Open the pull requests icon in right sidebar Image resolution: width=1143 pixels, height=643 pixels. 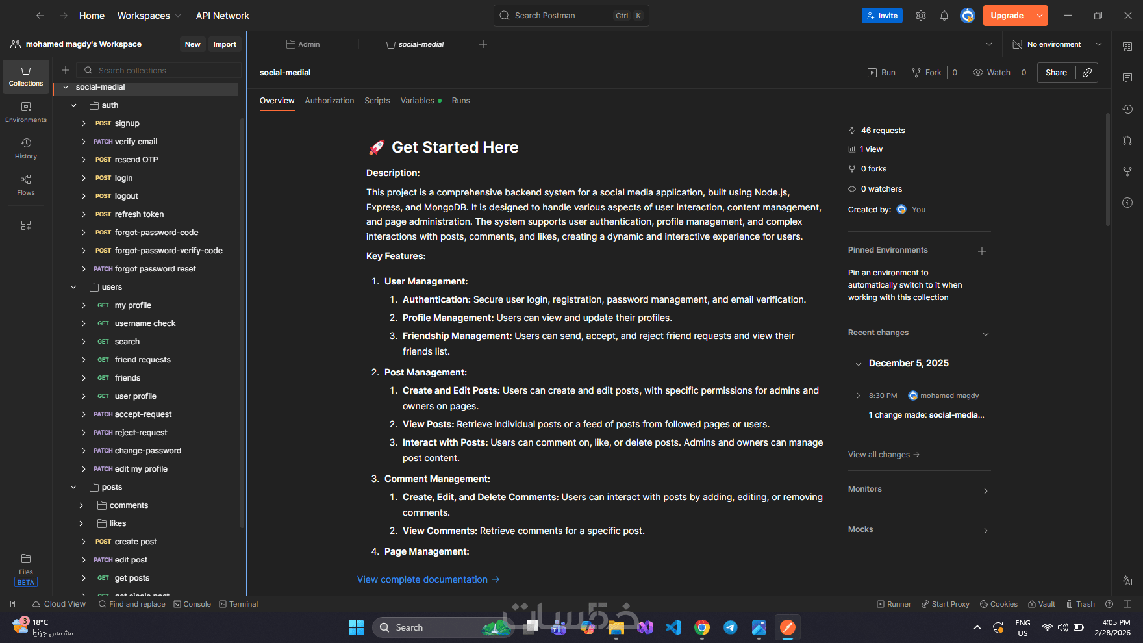1127,140
